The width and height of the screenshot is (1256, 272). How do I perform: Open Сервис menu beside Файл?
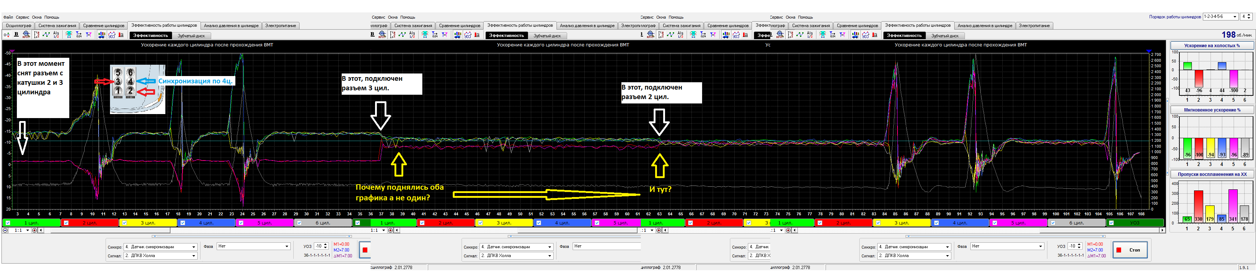pos(22,18)
